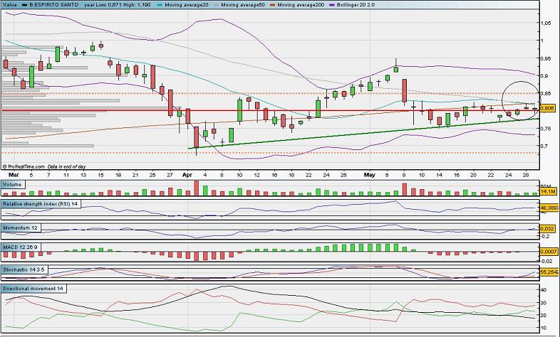Click the Value panel label
This screenshot has height=337, width=560.
pos(9,5)
